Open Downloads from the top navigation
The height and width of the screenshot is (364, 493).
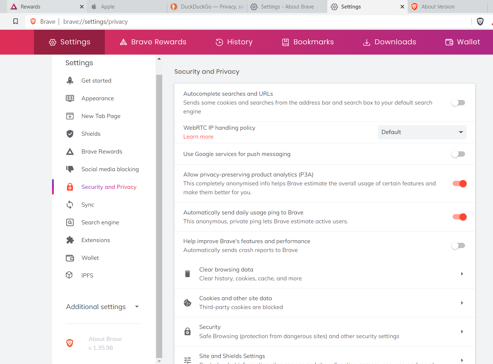pyautogui.click(x=389, y=42)
